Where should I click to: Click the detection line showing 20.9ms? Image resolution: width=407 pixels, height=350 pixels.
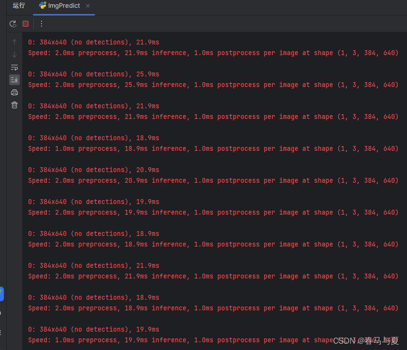point(94,170)
